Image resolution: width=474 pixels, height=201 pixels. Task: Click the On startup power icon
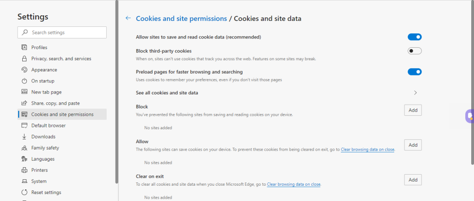(25, 81)
